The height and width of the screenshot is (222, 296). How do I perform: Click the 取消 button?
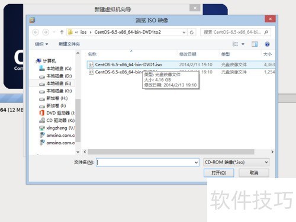(254, 173)
